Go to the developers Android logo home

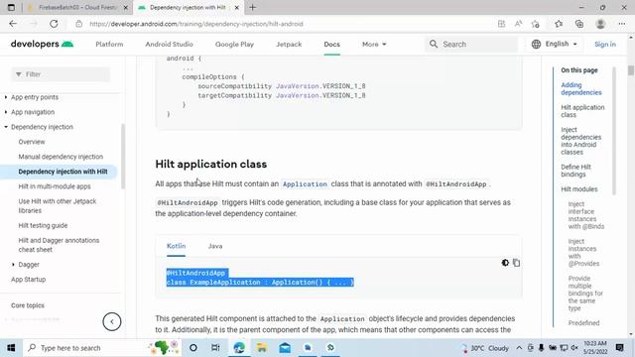[x=42, y=44]
